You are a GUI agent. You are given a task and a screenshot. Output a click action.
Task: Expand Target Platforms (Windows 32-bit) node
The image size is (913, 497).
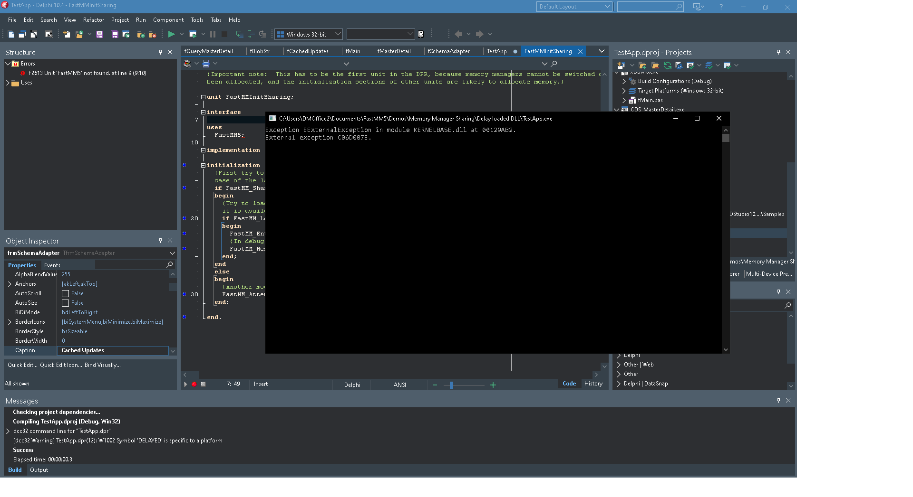click(624, 91)
